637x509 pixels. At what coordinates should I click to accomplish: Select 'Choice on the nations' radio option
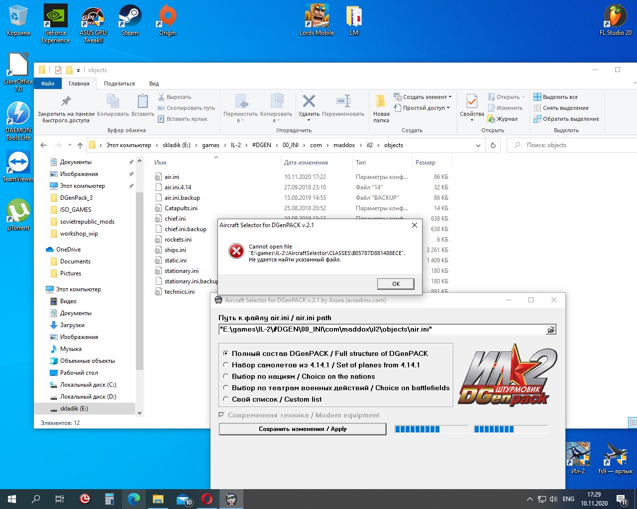point(226,376)
